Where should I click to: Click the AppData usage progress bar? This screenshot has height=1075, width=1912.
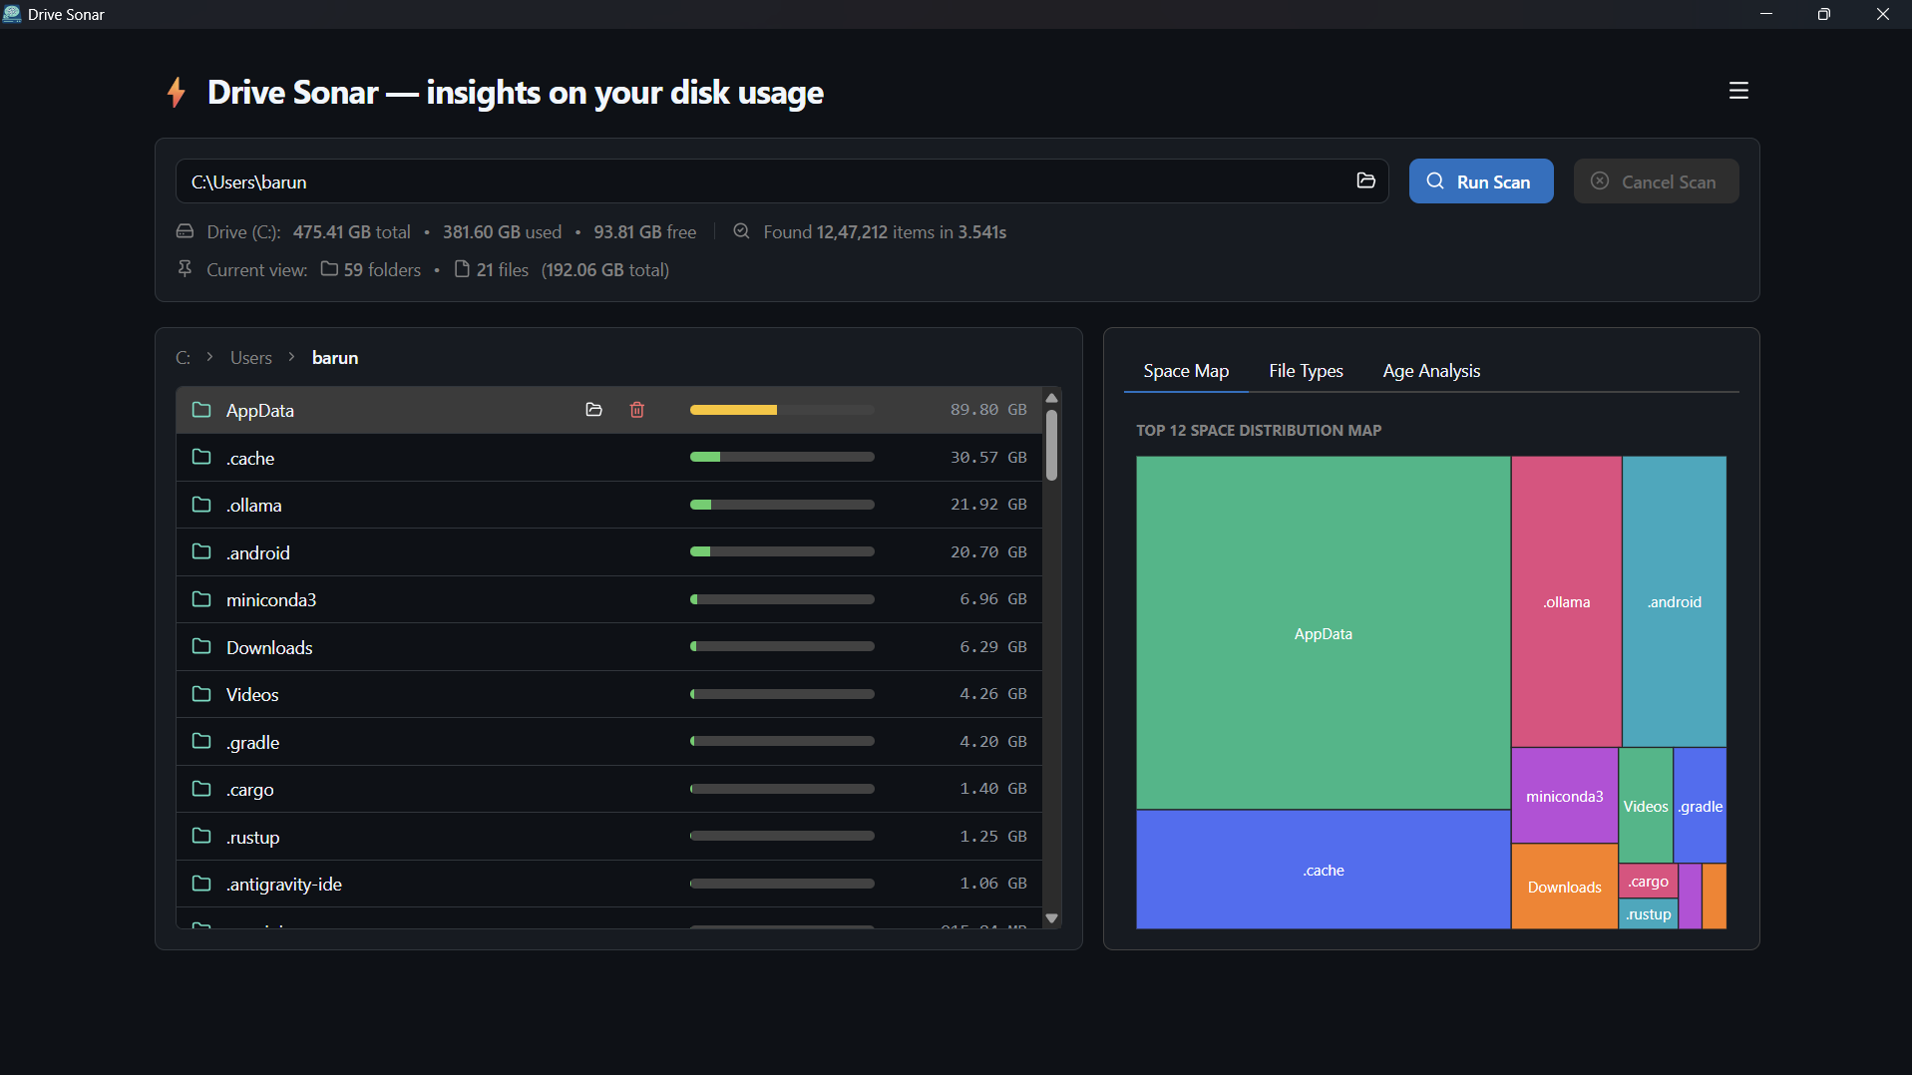782,410
